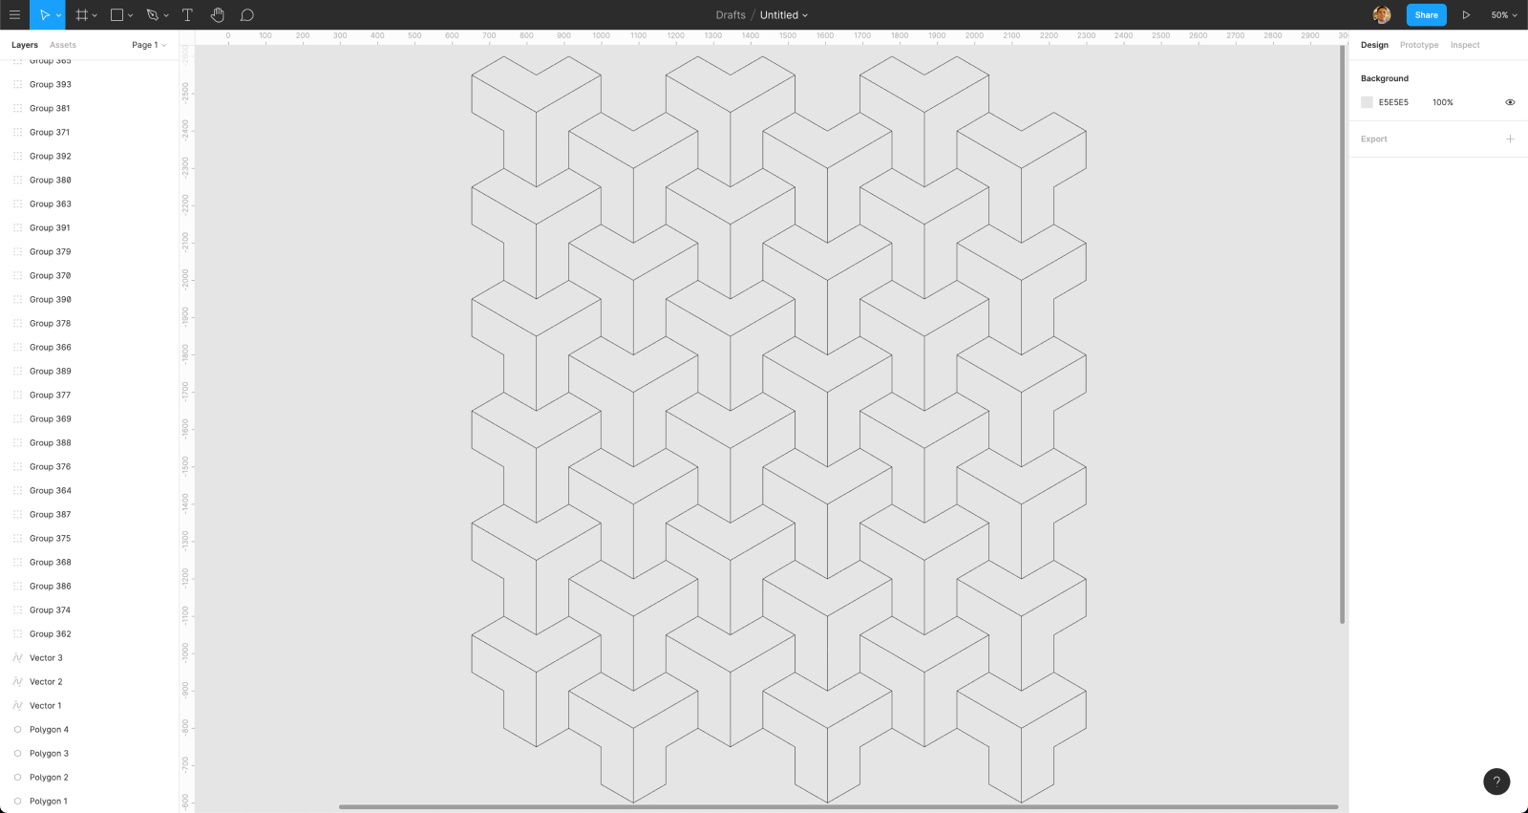Click the Group 369 layer icon

tap(17, 418)
